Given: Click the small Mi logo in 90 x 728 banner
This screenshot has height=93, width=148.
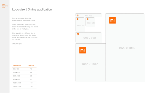Looking at the screenshot, I should pos(78,16).
